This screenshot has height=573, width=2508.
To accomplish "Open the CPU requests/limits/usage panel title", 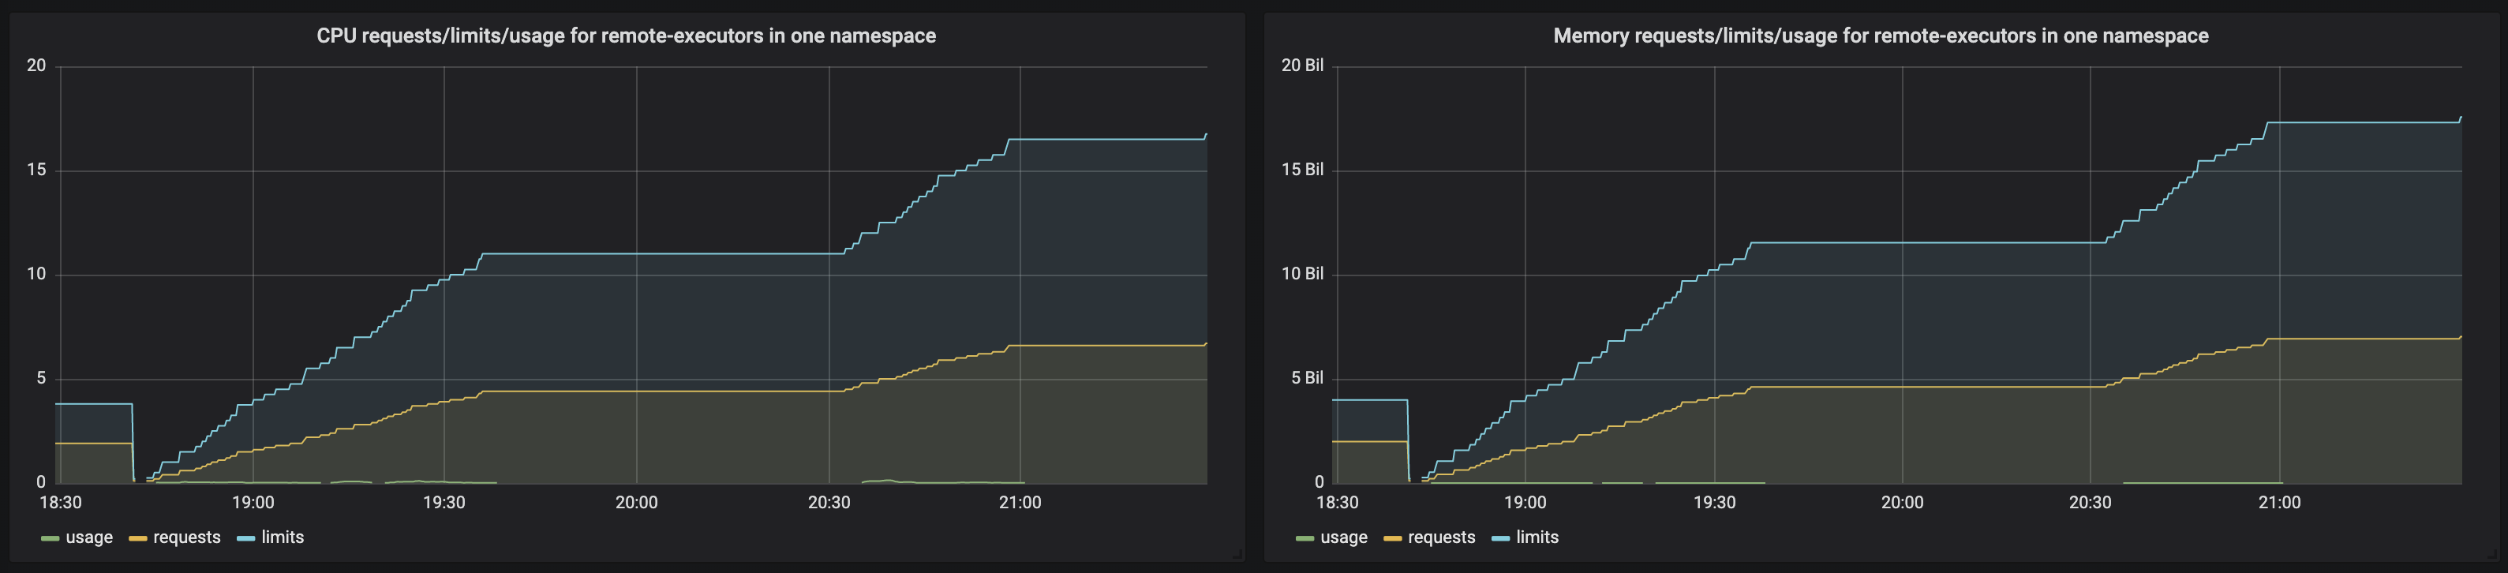I will [626, 36].
